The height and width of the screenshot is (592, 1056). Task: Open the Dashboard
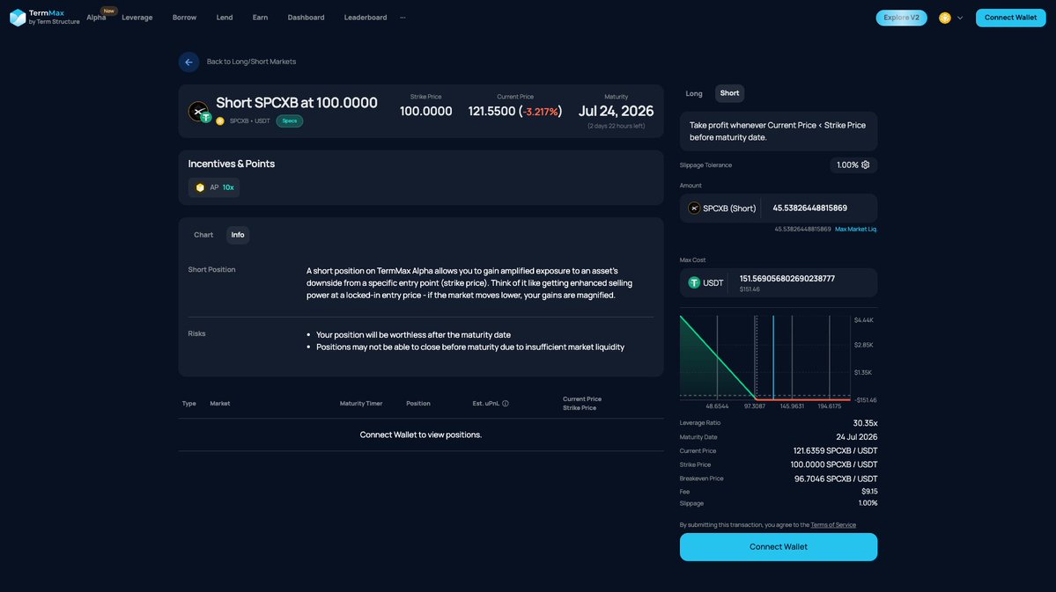[306, 18]
